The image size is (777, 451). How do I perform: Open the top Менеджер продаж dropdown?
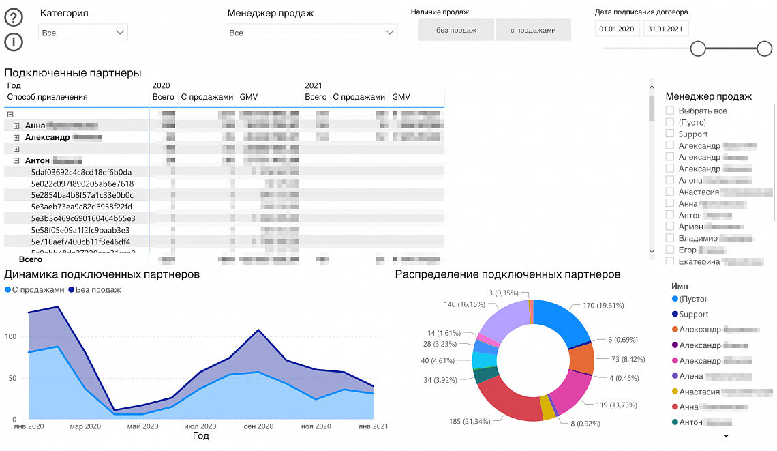click(311, 33)
